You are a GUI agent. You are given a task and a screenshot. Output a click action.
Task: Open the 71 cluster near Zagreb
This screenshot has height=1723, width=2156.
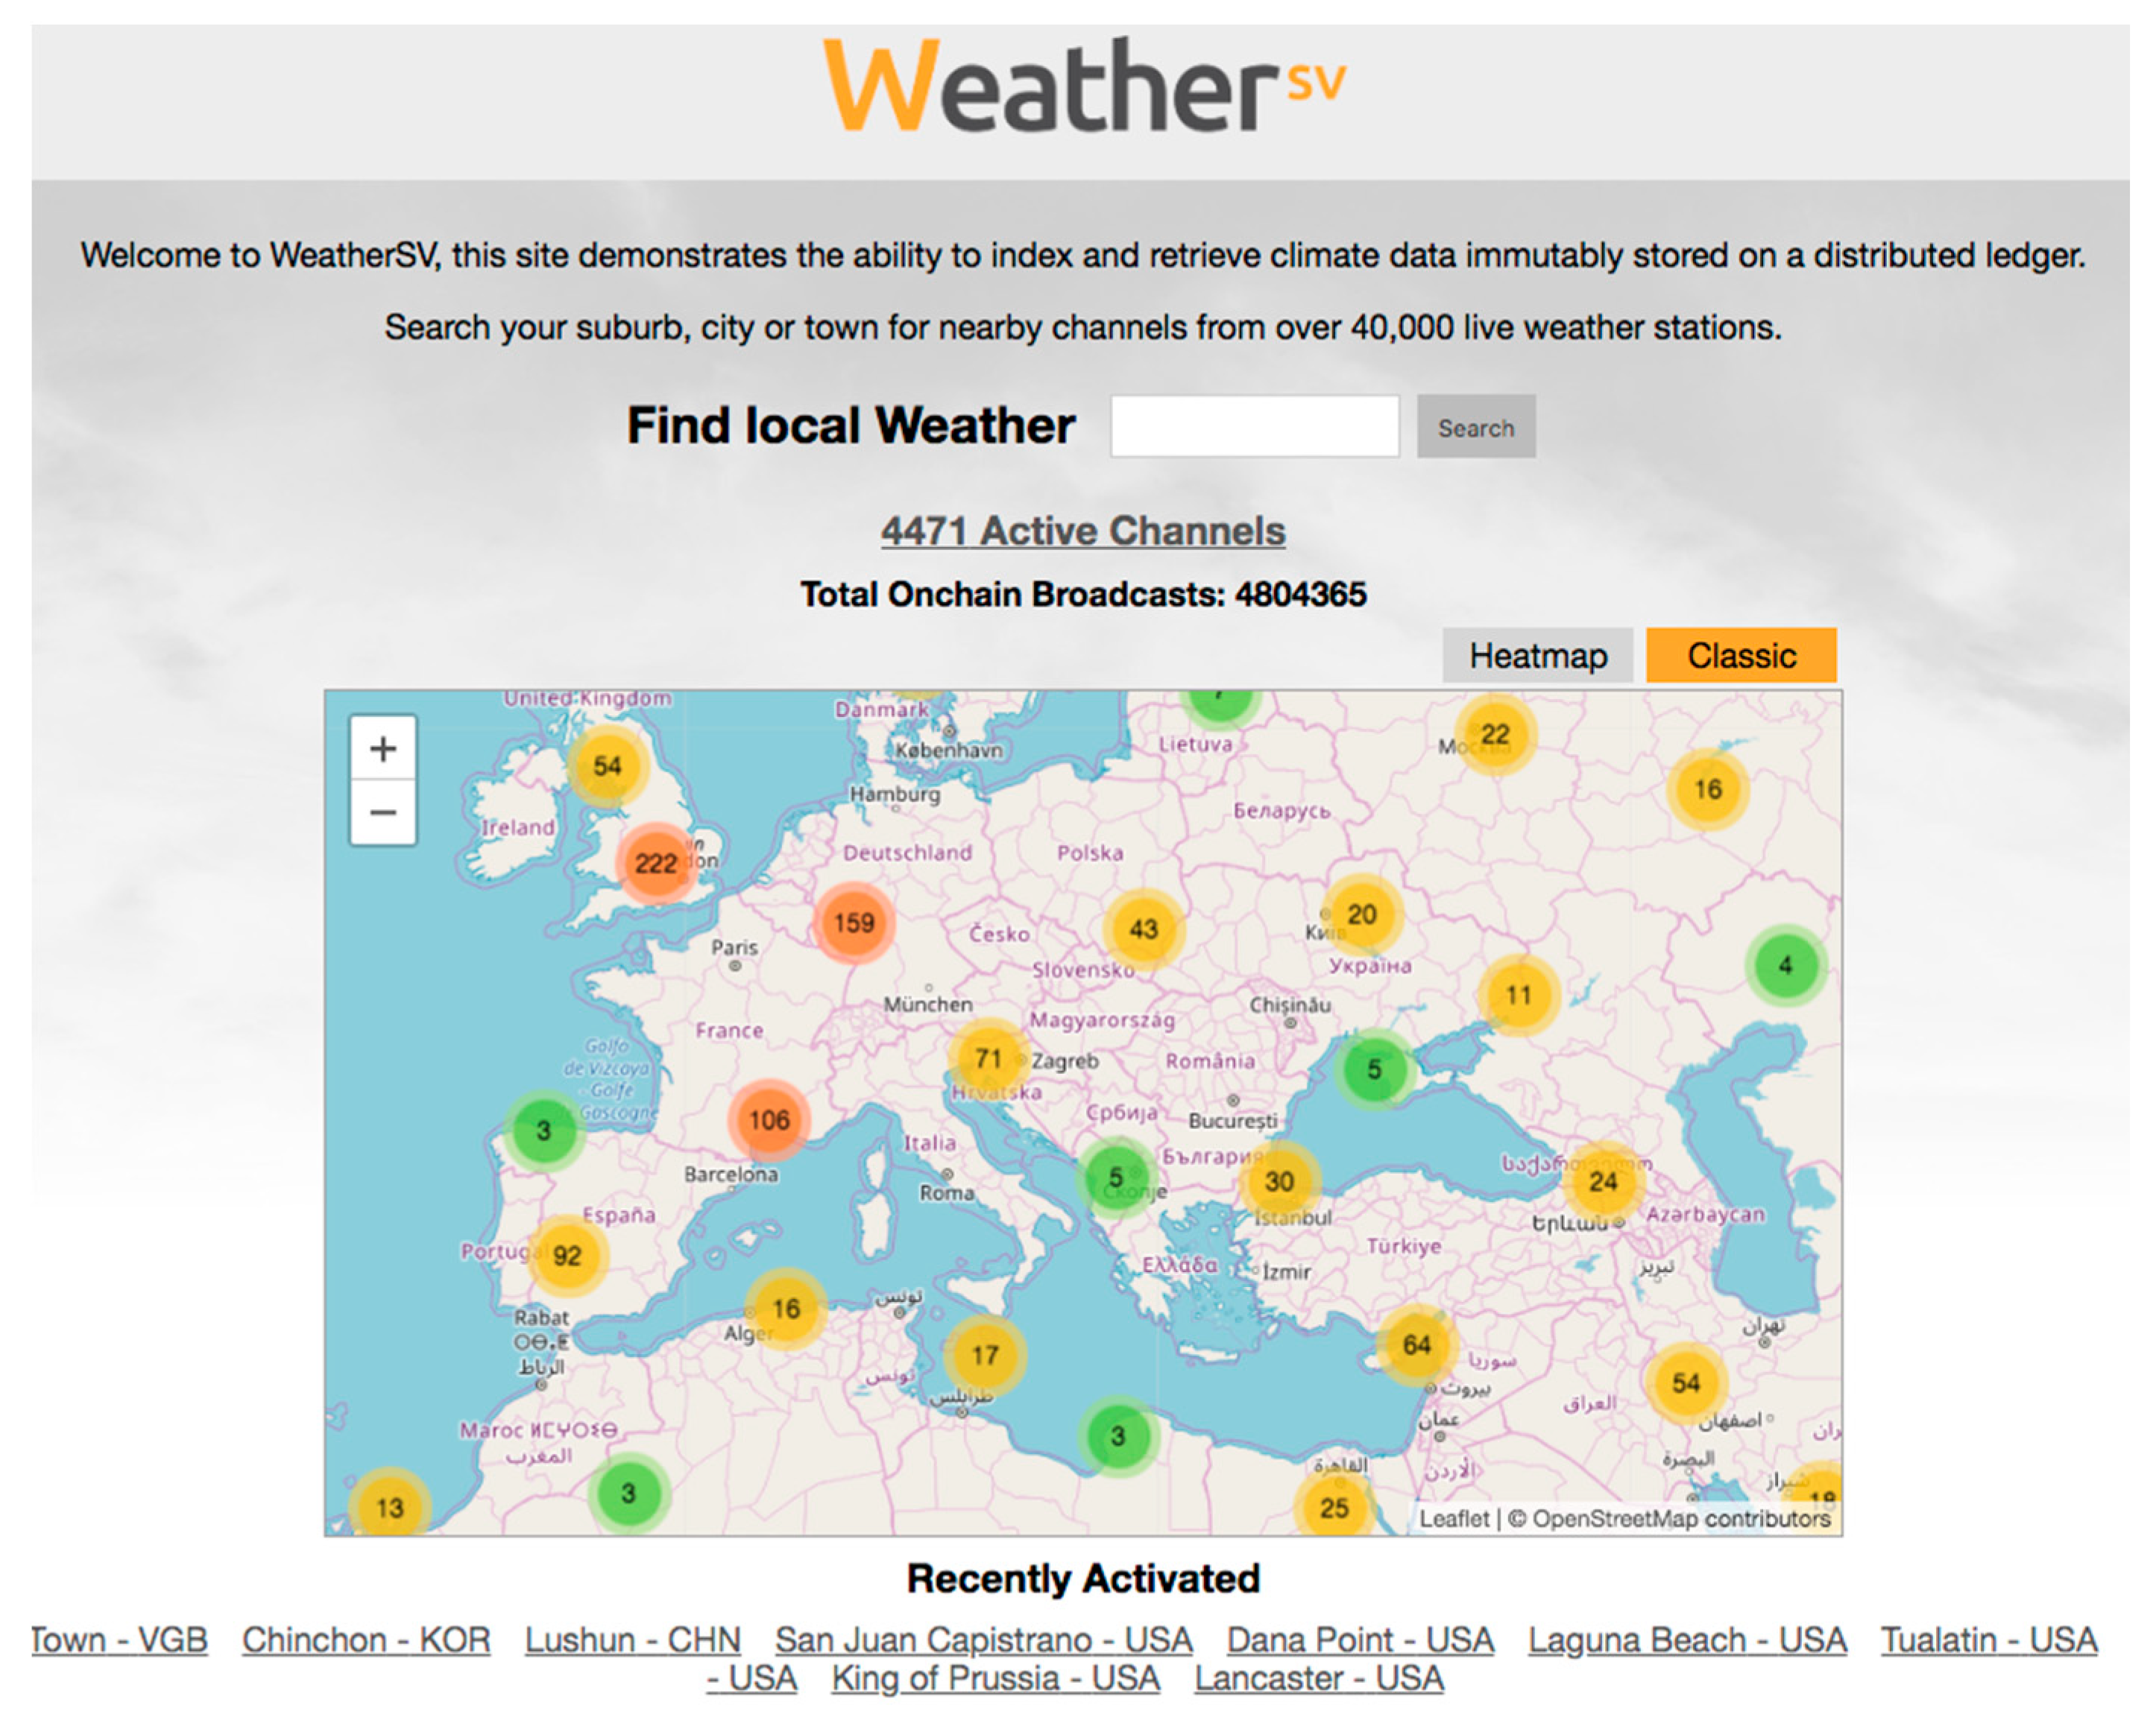988,1058
